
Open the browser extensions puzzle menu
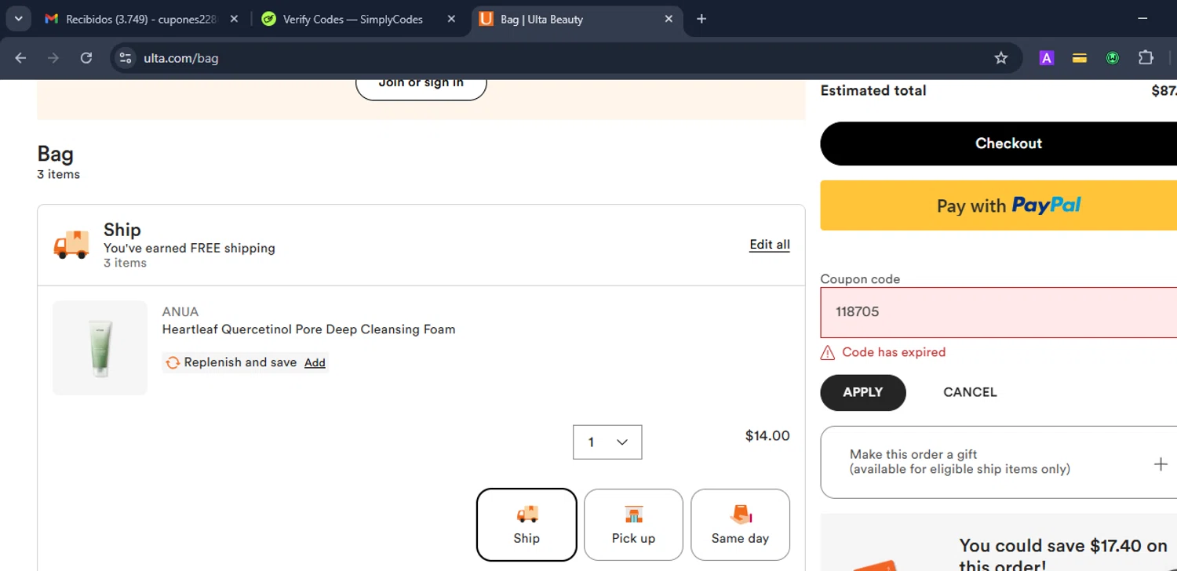(1146, 58)
